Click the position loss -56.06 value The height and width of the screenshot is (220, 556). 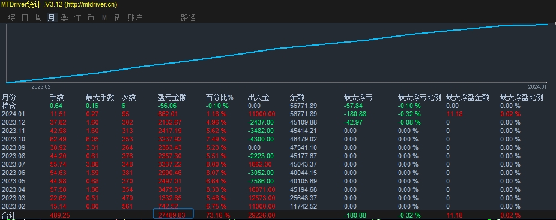[x=167, y=106]
